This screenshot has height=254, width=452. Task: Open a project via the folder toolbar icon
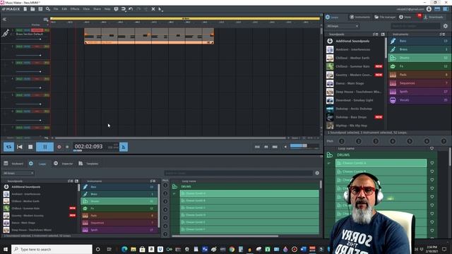click(x=32, y=9)
